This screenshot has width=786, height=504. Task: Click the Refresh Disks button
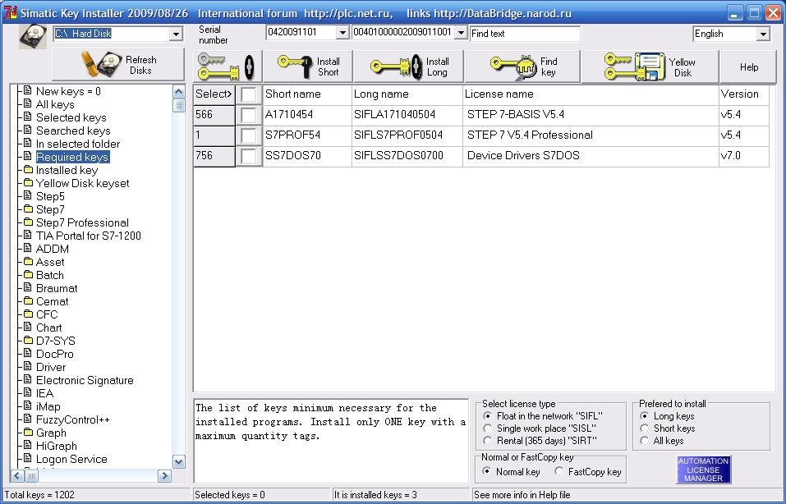click(x=118, y=65)
